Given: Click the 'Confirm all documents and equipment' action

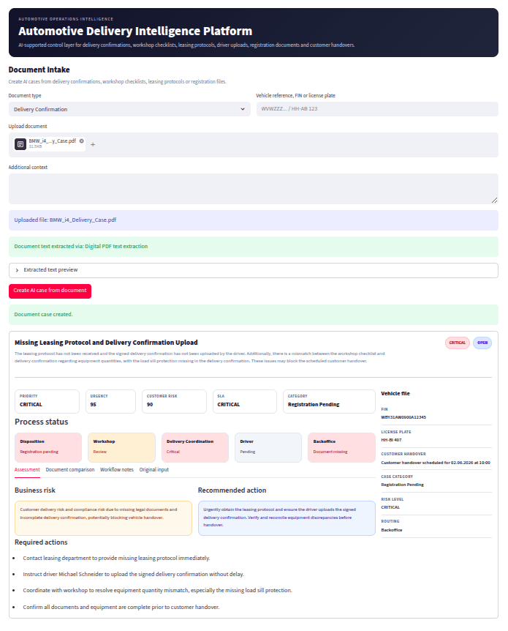Looking at the screenshot, I should [x=121, y=608].
